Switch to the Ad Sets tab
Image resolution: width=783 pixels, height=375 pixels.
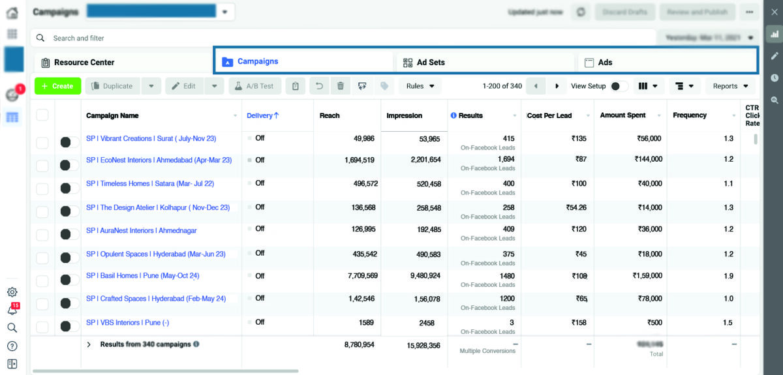[486, 62]
